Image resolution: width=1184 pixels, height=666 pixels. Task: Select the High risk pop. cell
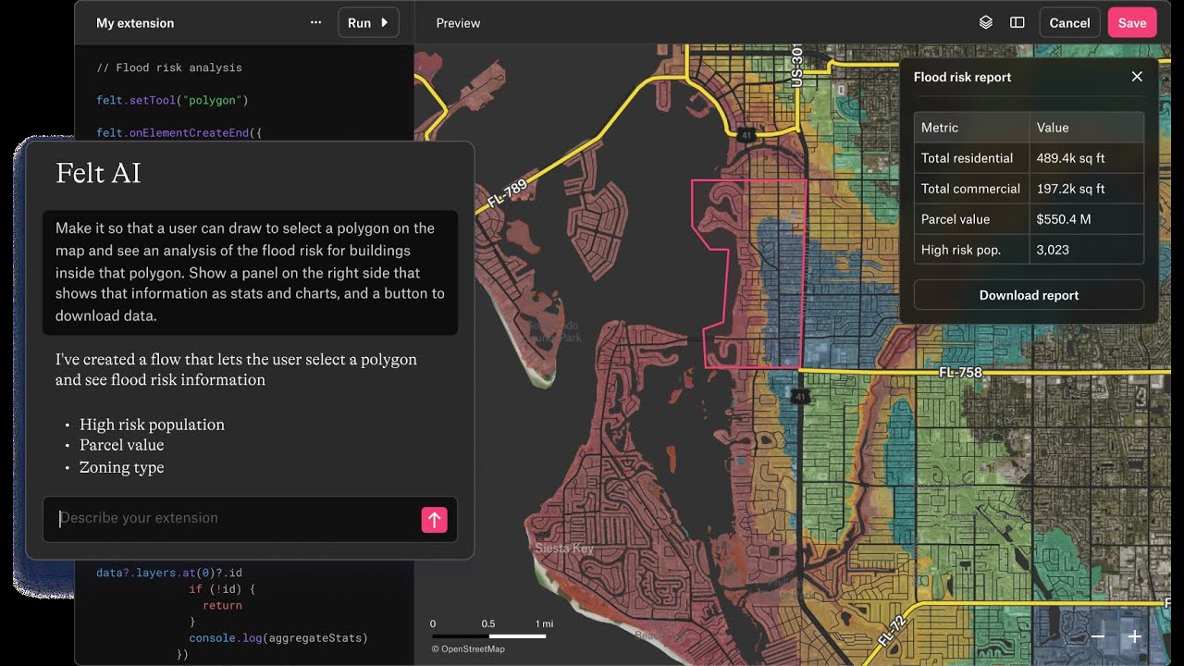pyautogui.click(x=971, y=250)
